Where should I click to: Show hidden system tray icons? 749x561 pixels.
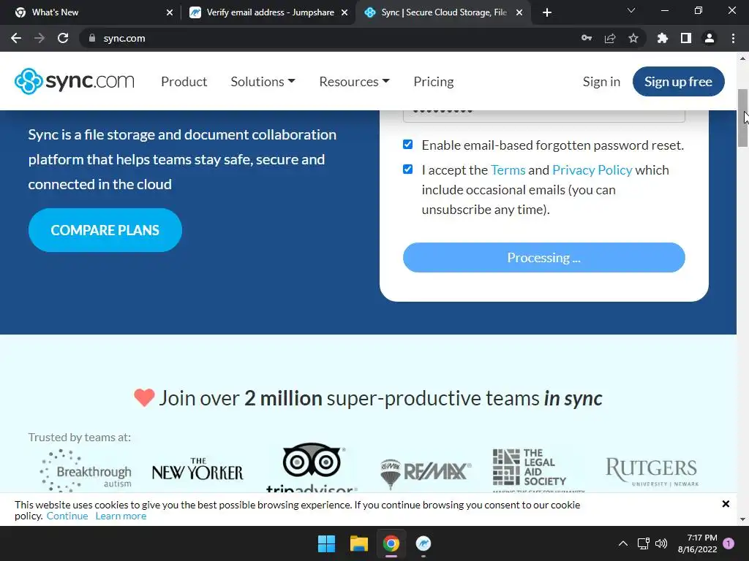coord(623,543)
